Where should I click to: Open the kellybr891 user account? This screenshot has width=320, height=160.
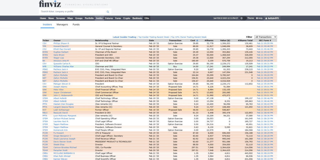(x=272, y=18)
